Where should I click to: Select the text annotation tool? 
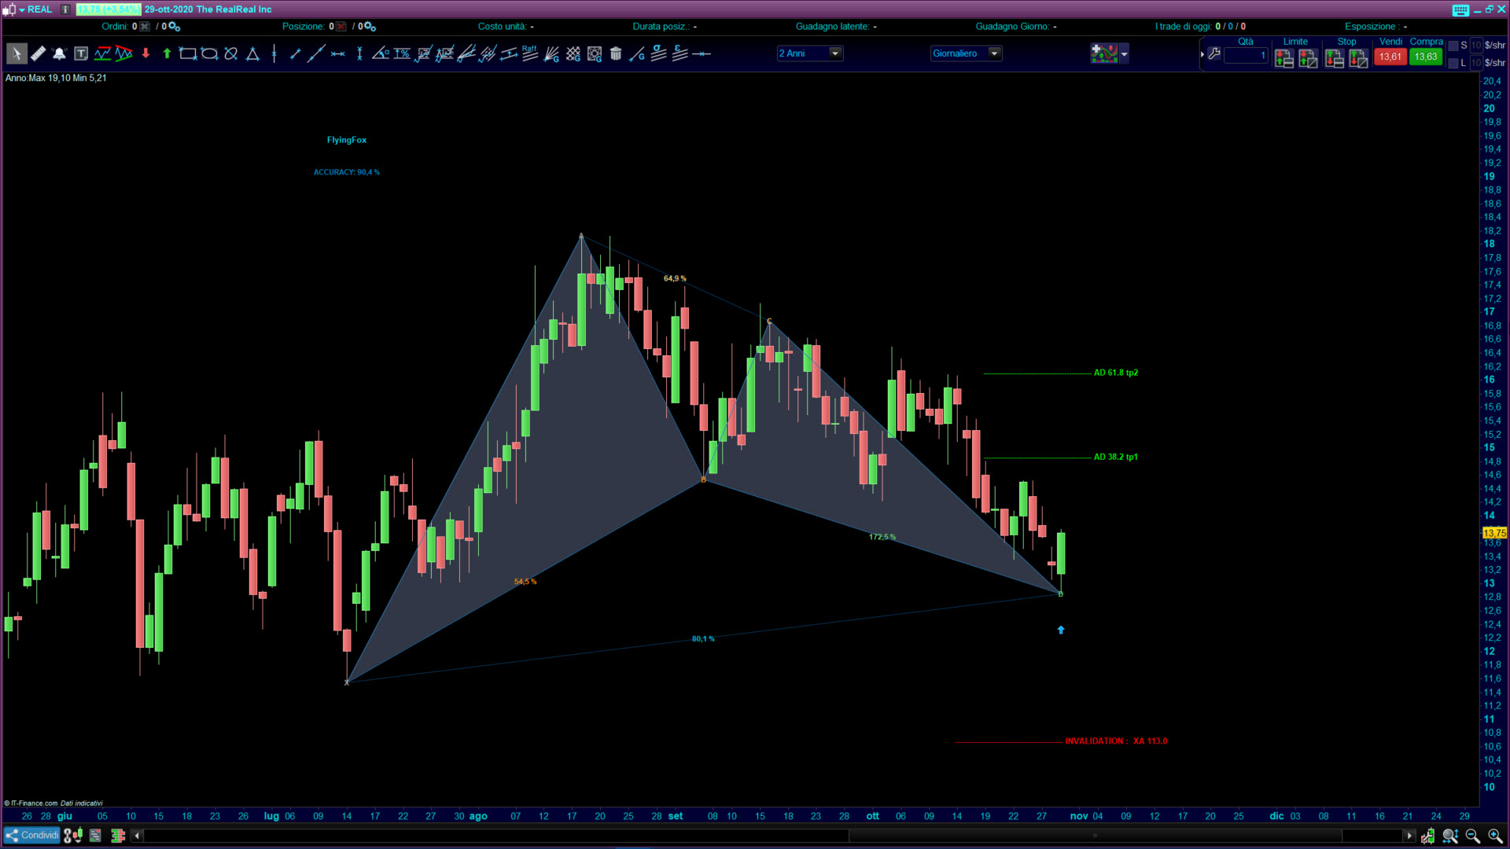81,53
